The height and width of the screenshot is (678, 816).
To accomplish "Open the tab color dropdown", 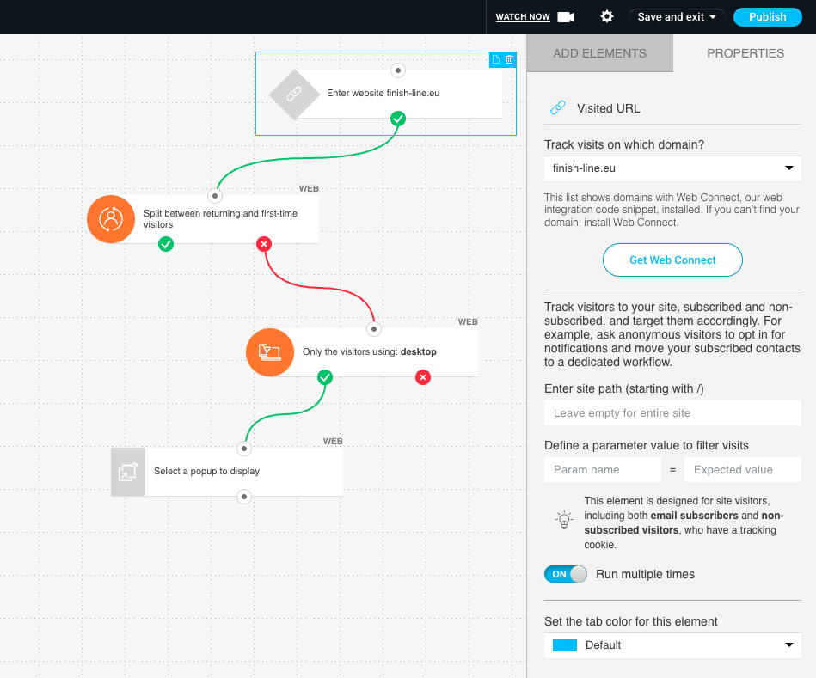I will click(672, 645).
